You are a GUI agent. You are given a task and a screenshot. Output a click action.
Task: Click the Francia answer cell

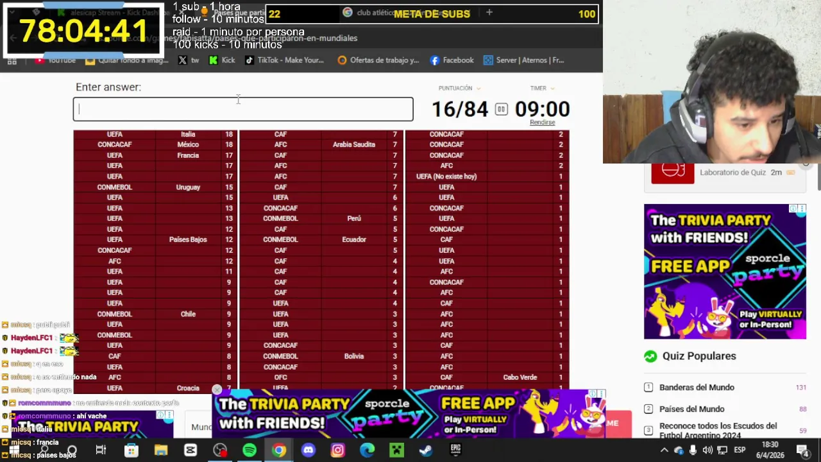(188, 155)
